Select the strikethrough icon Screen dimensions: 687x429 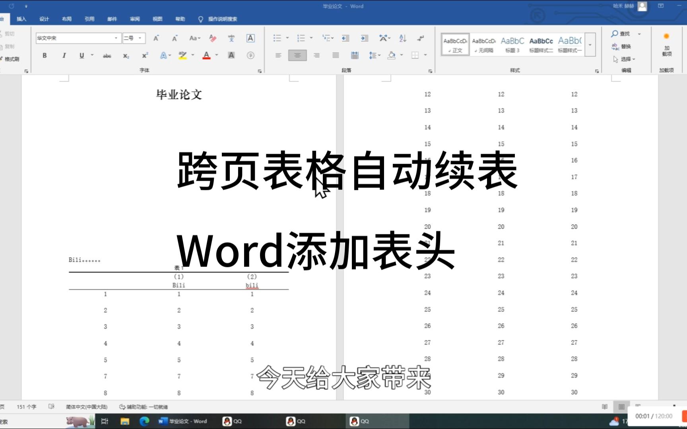pyautogui.click(x=107, y=56)
